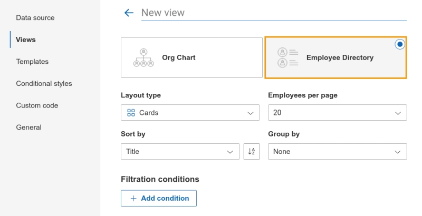This screenshot has width=422, height=216.
Task: Click the New view name field
Action: pyautogui.click(x=274, y=13)
